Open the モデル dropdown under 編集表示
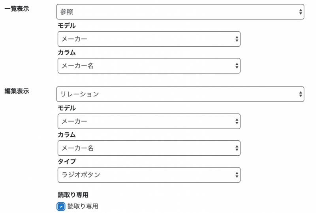Screen dimensions: 316x213 (149, 121)
